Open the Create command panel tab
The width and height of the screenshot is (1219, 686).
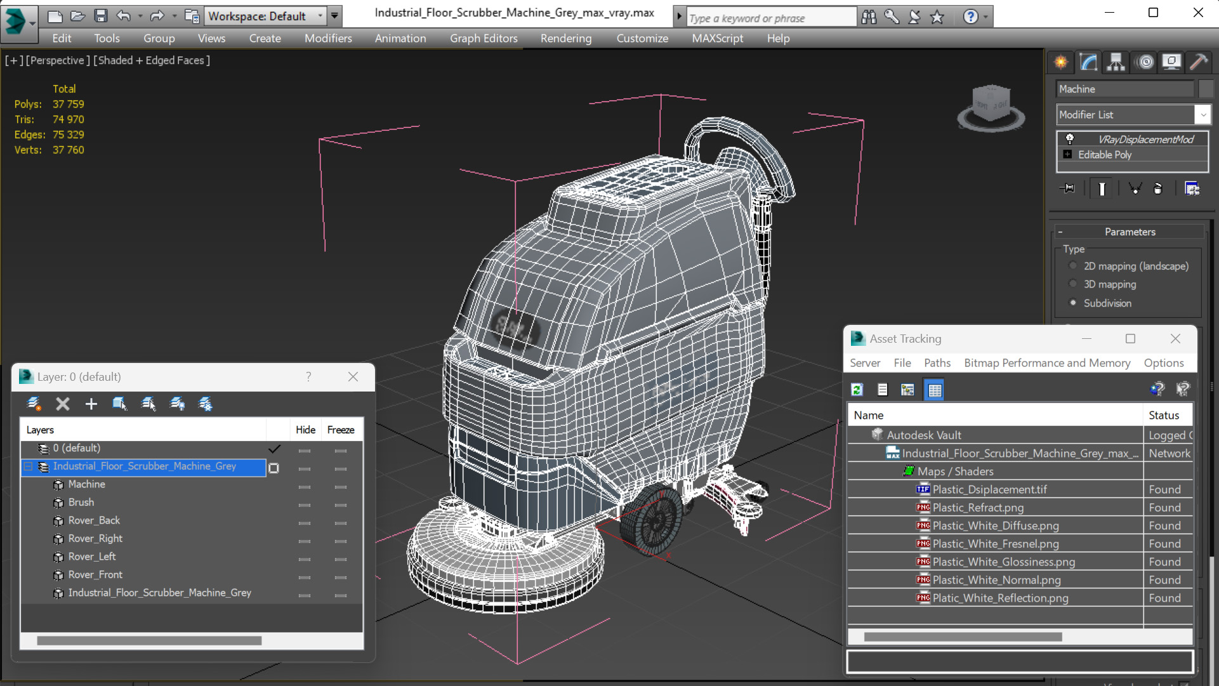[1060, 62]
